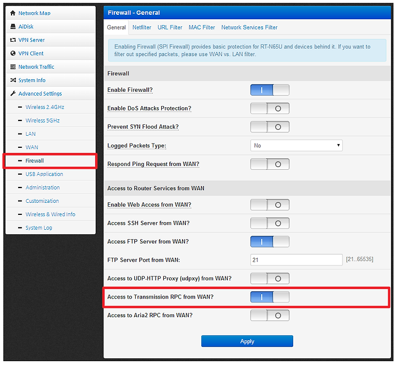The image size is (396, 365).
Task: Open Customization settings
Action: tap(42, 201)
